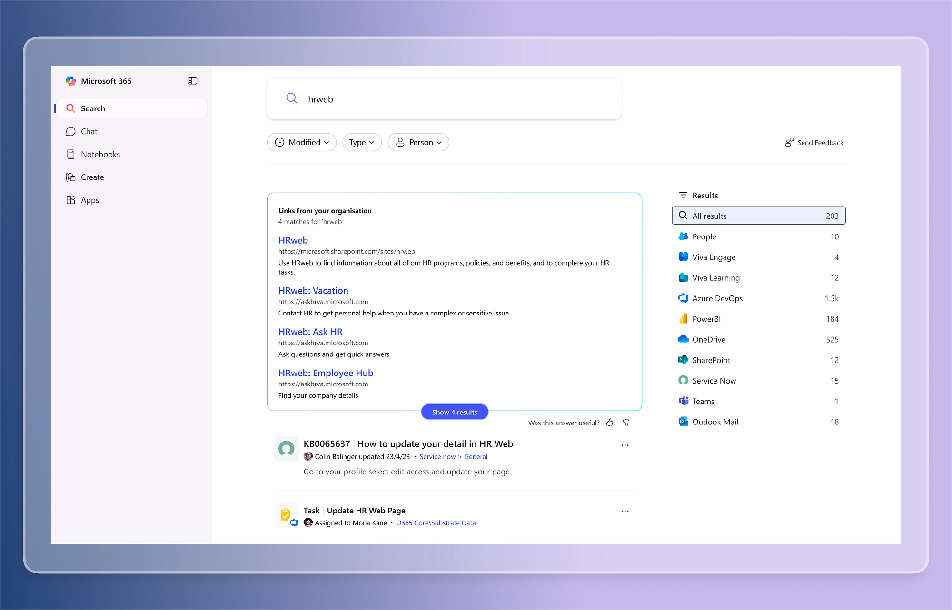This screenshot has height=610, width=952.
Task: Click the thumbs up feedback icon
Action: [x=610, y=423]
